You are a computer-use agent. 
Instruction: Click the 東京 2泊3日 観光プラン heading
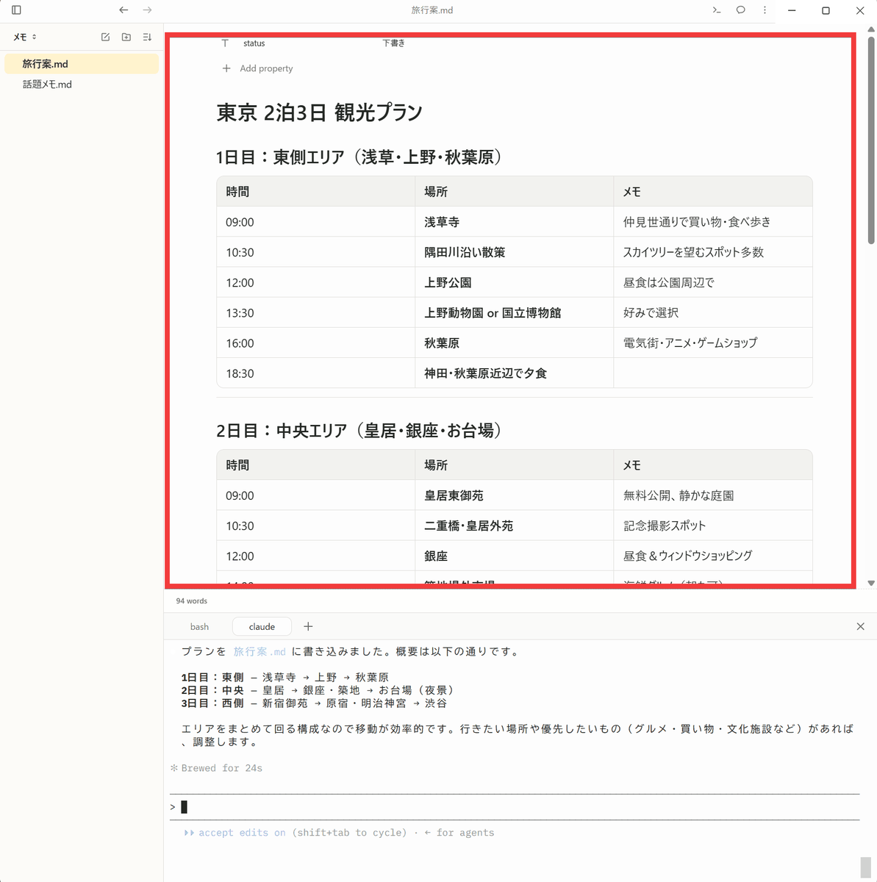click(320, 112)
